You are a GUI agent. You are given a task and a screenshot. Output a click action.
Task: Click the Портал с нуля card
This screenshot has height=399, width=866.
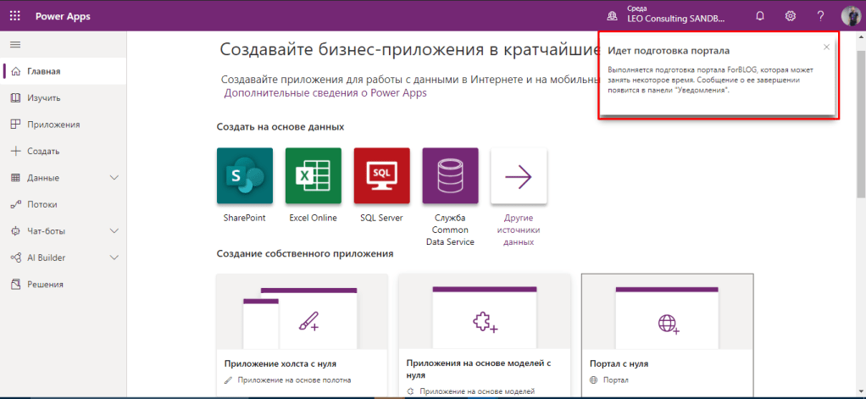667,335
